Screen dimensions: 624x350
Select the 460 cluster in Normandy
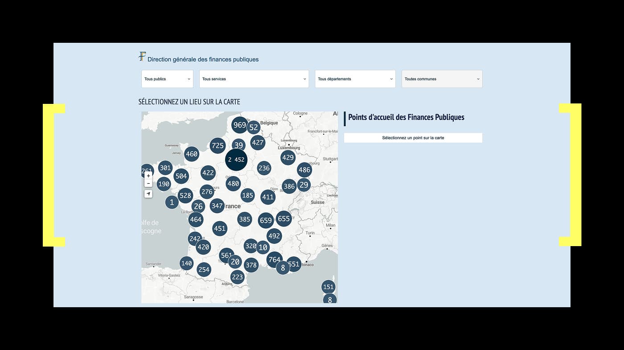click(192, 154)
